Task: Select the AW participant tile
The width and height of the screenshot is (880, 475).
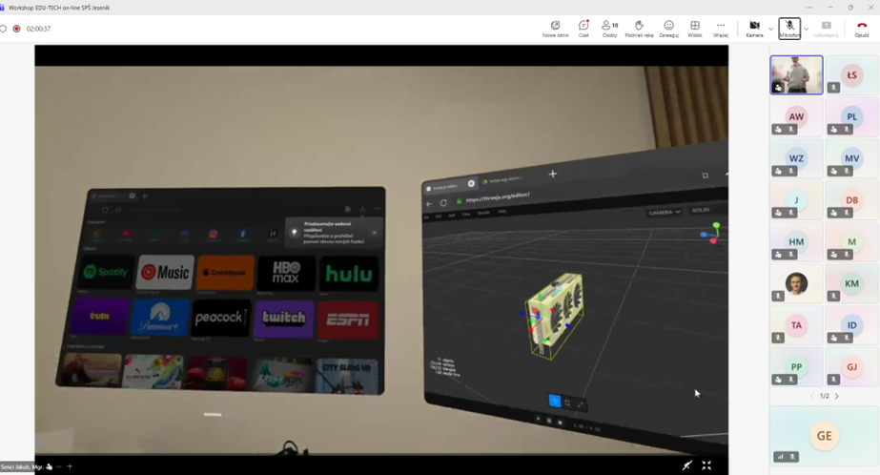Action: tap(796, 116)
